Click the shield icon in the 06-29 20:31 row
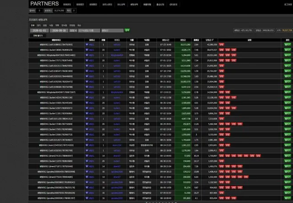Screen dimensions: 293x203 click(87, 124)
